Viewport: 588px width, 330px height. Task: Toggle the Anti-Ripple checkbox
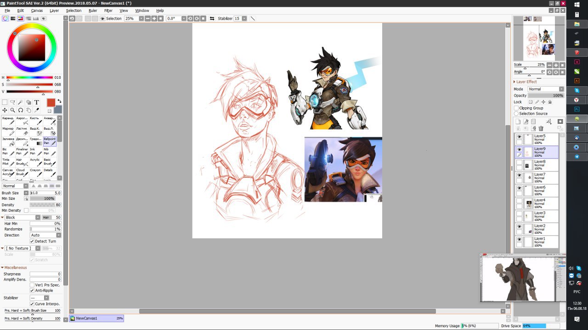point(32,291)
